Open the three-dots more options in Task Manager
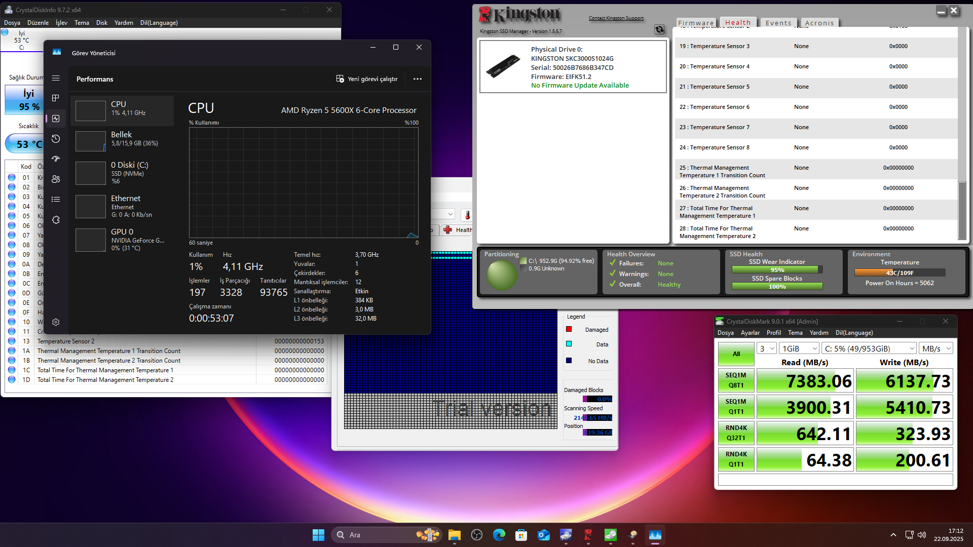The height and width of the screenshot is (547, 973). click(x=418, y=79)
